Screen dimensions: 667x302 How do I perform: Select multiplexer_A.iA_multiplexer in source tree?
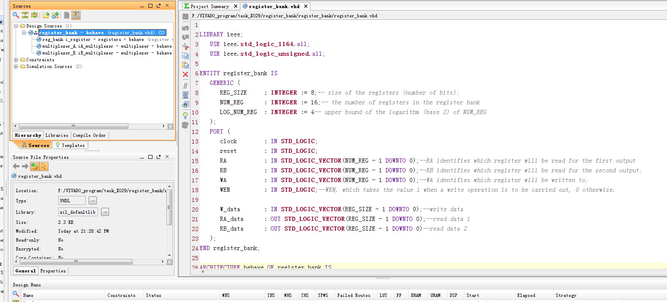tap(103, 46)
